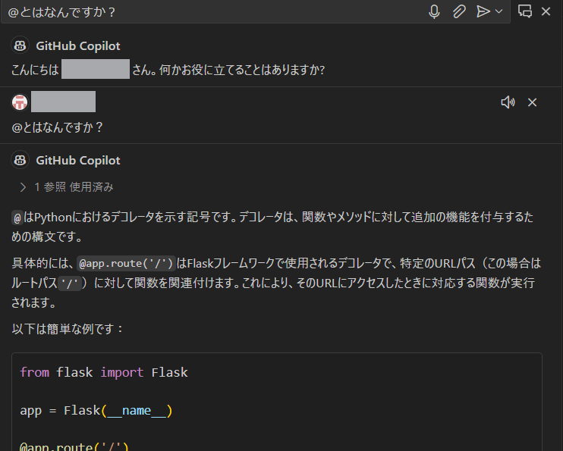Open the send options dropdown chevron

point(499,11)
